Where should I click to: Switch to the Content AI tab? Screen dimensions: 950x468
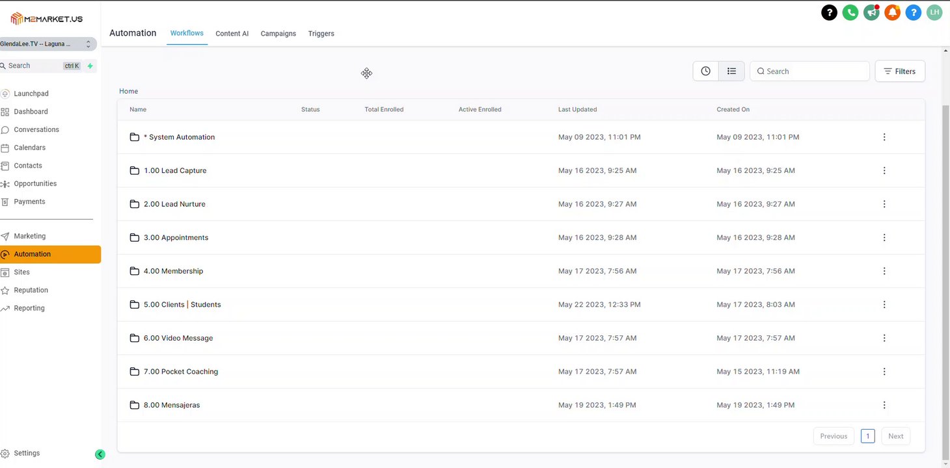click(x=232, y=33)
